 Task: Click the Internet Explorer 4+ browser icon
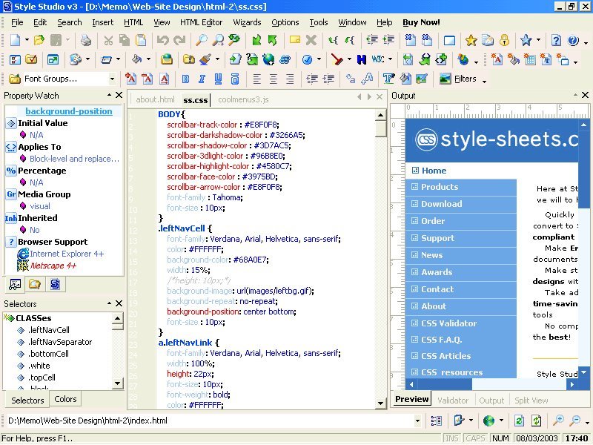click(x=23, y=254)
